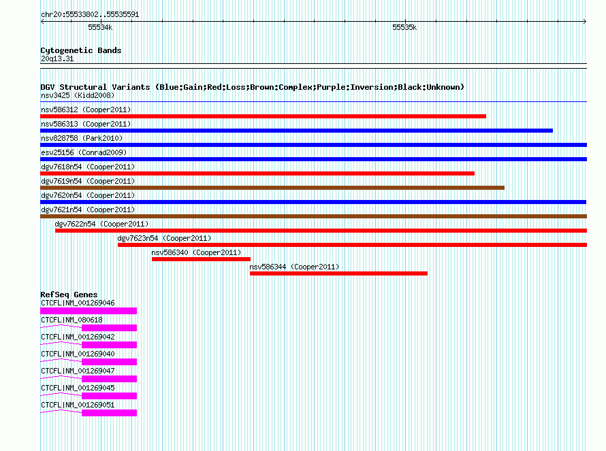This screenshot has height=451, width=606.
Task: Click the brown dgv7621n54 complex bar
Action: click(313, 216)
